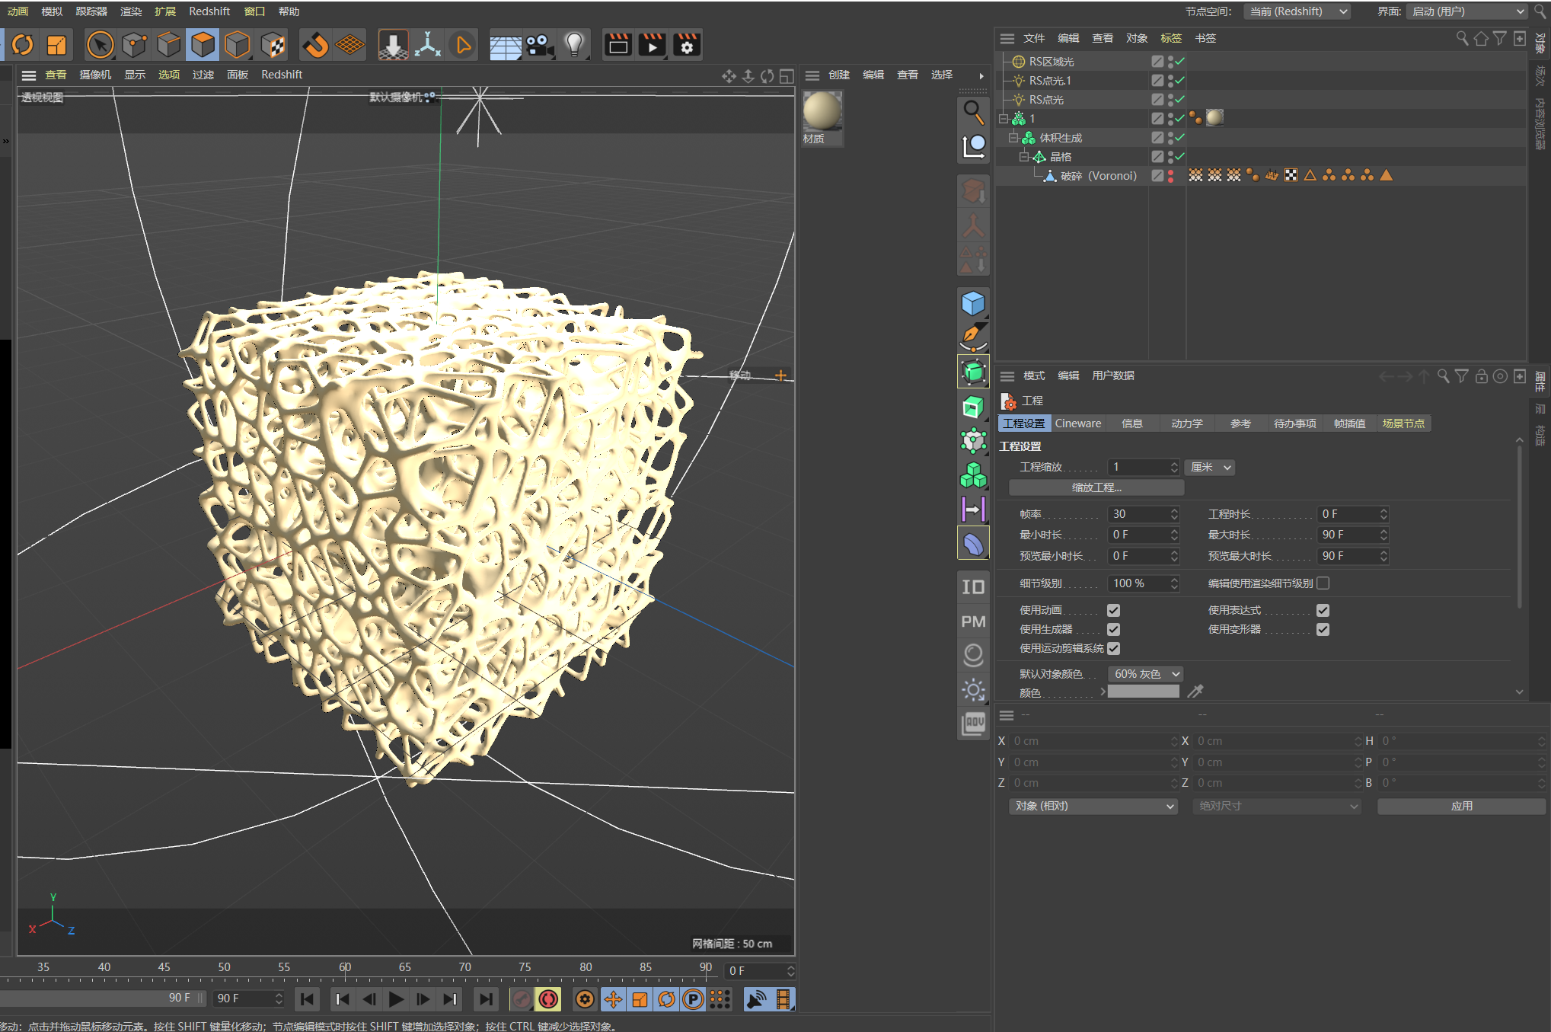Click the scale tool icon
Screen dimensions: 1551x1032
[x=57, y=45]
